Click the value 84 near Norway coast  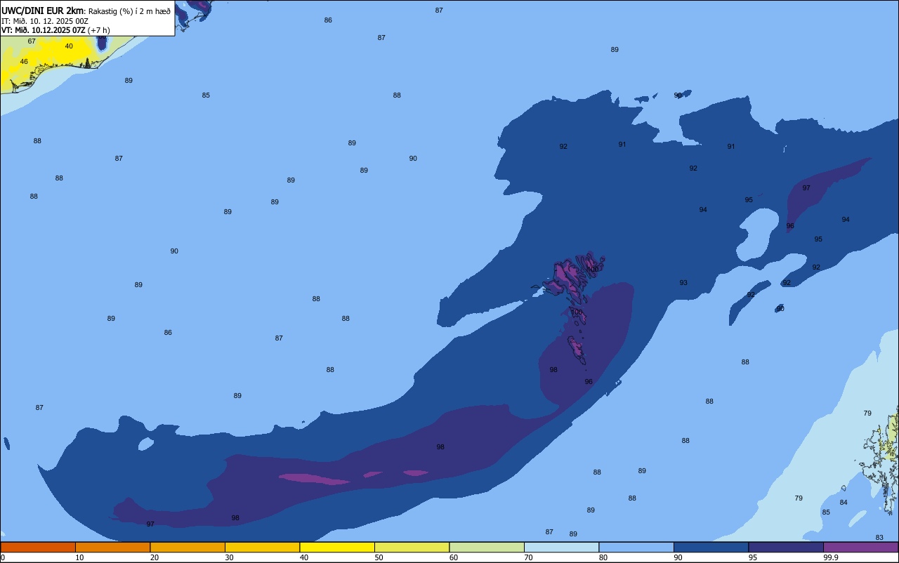click(844, 503)
